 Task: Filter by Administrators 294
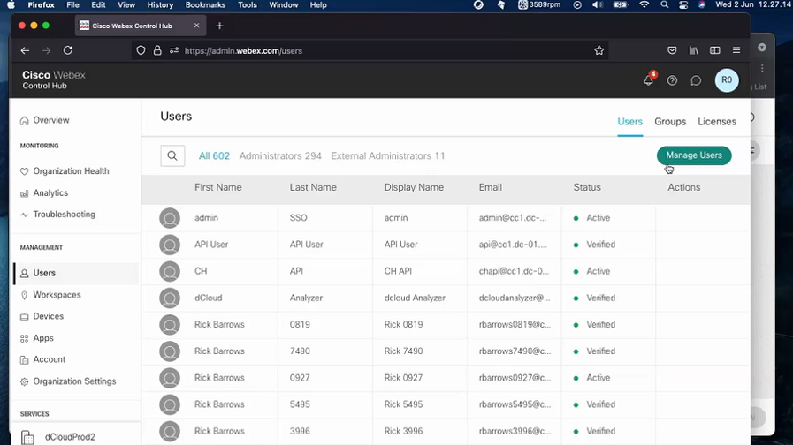tap(280, 156)
